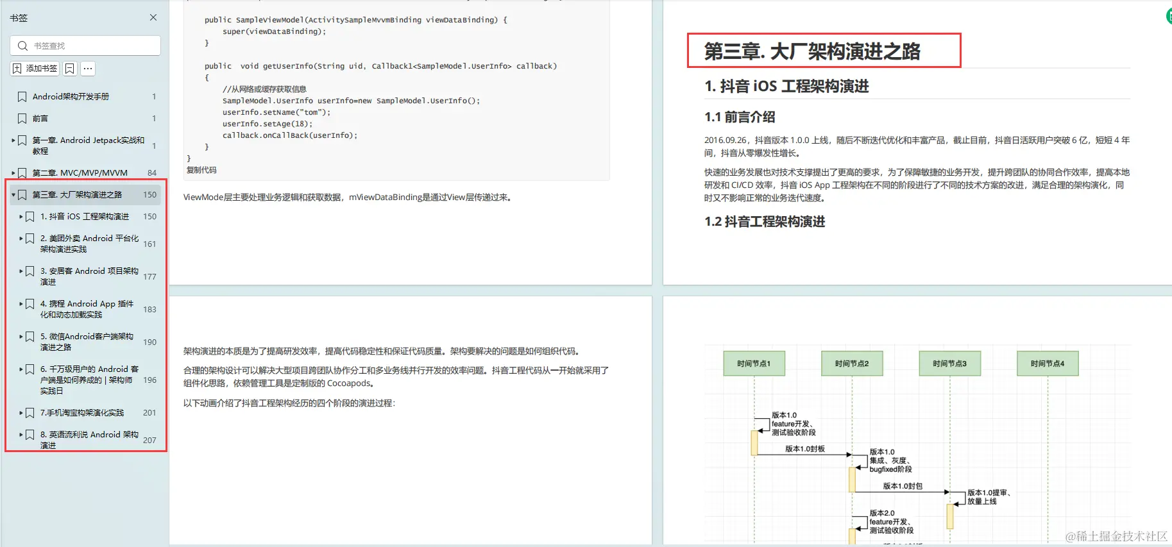The image size is (1172, 547).
Task: Expand 7.手机淘宝构架演化实践 arrow
Action: click(x=21, y=412)
